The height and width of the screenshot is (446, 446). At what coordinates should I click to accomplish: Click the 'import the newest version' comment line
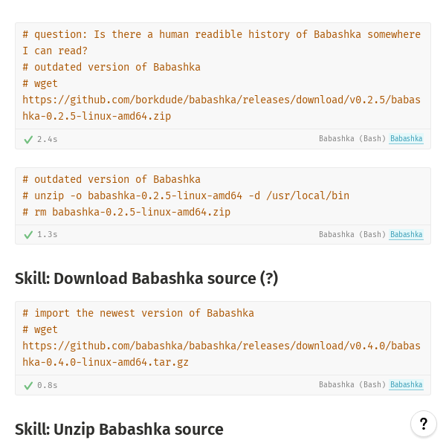click(x=138, y=313)
